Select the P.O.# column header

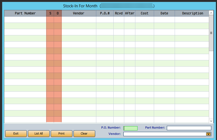pos(105,13)
